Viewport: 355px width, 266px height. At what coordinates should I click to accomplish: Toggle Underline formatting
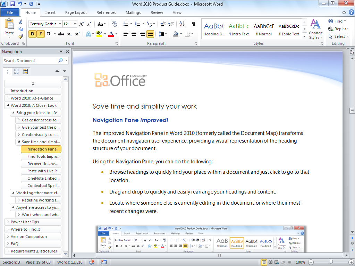pos(49,34)
